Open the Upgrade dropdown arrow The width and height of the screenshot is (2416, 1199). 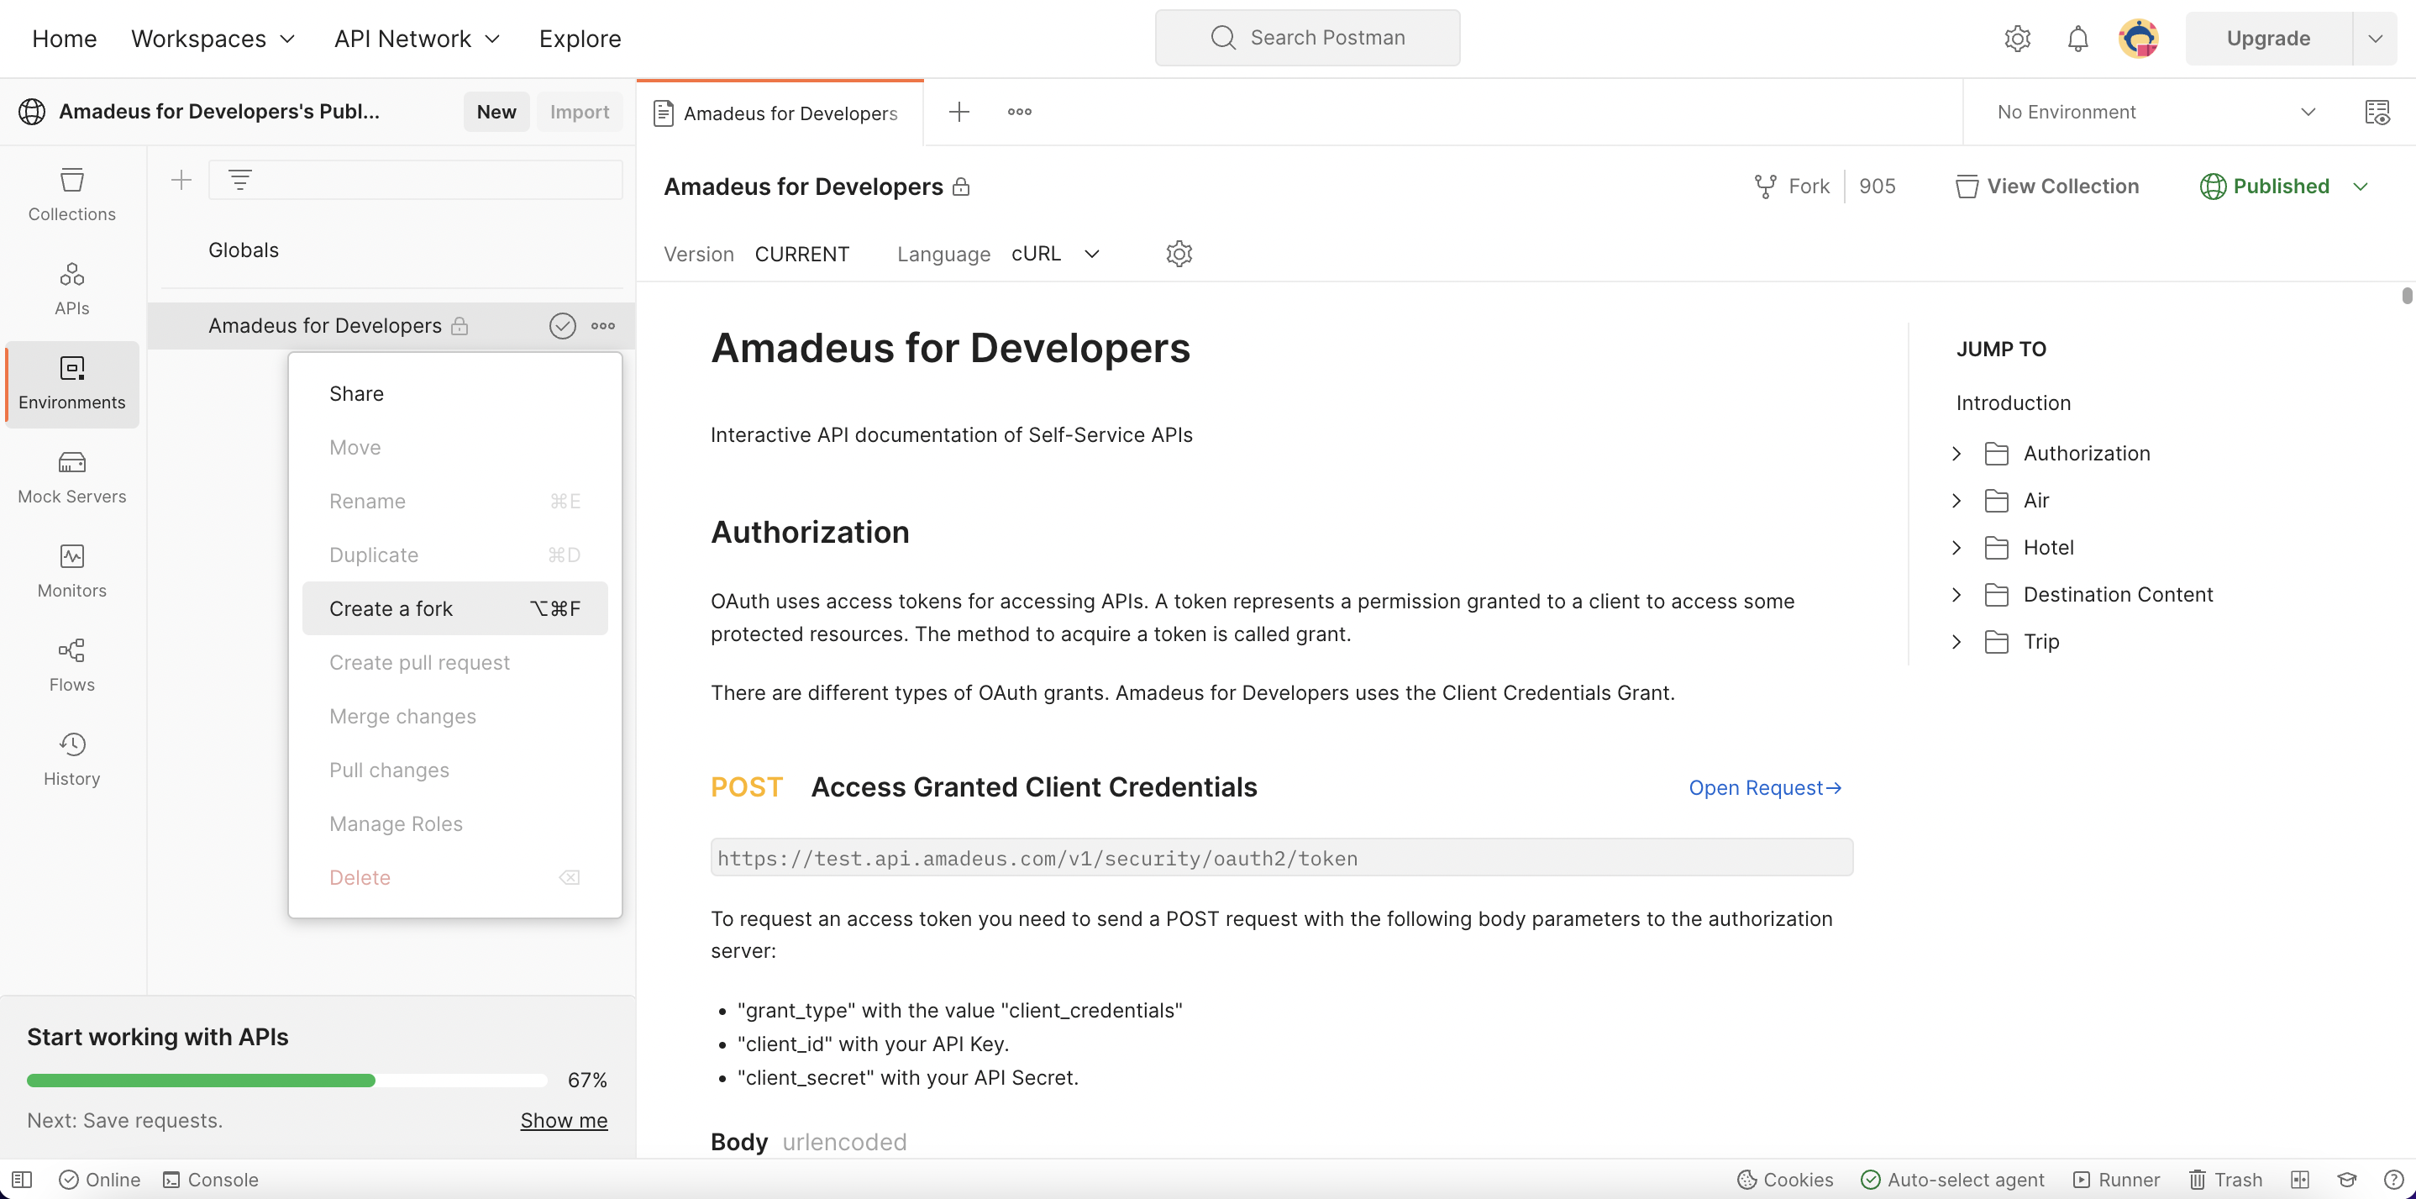click(x=2375, y=39)
